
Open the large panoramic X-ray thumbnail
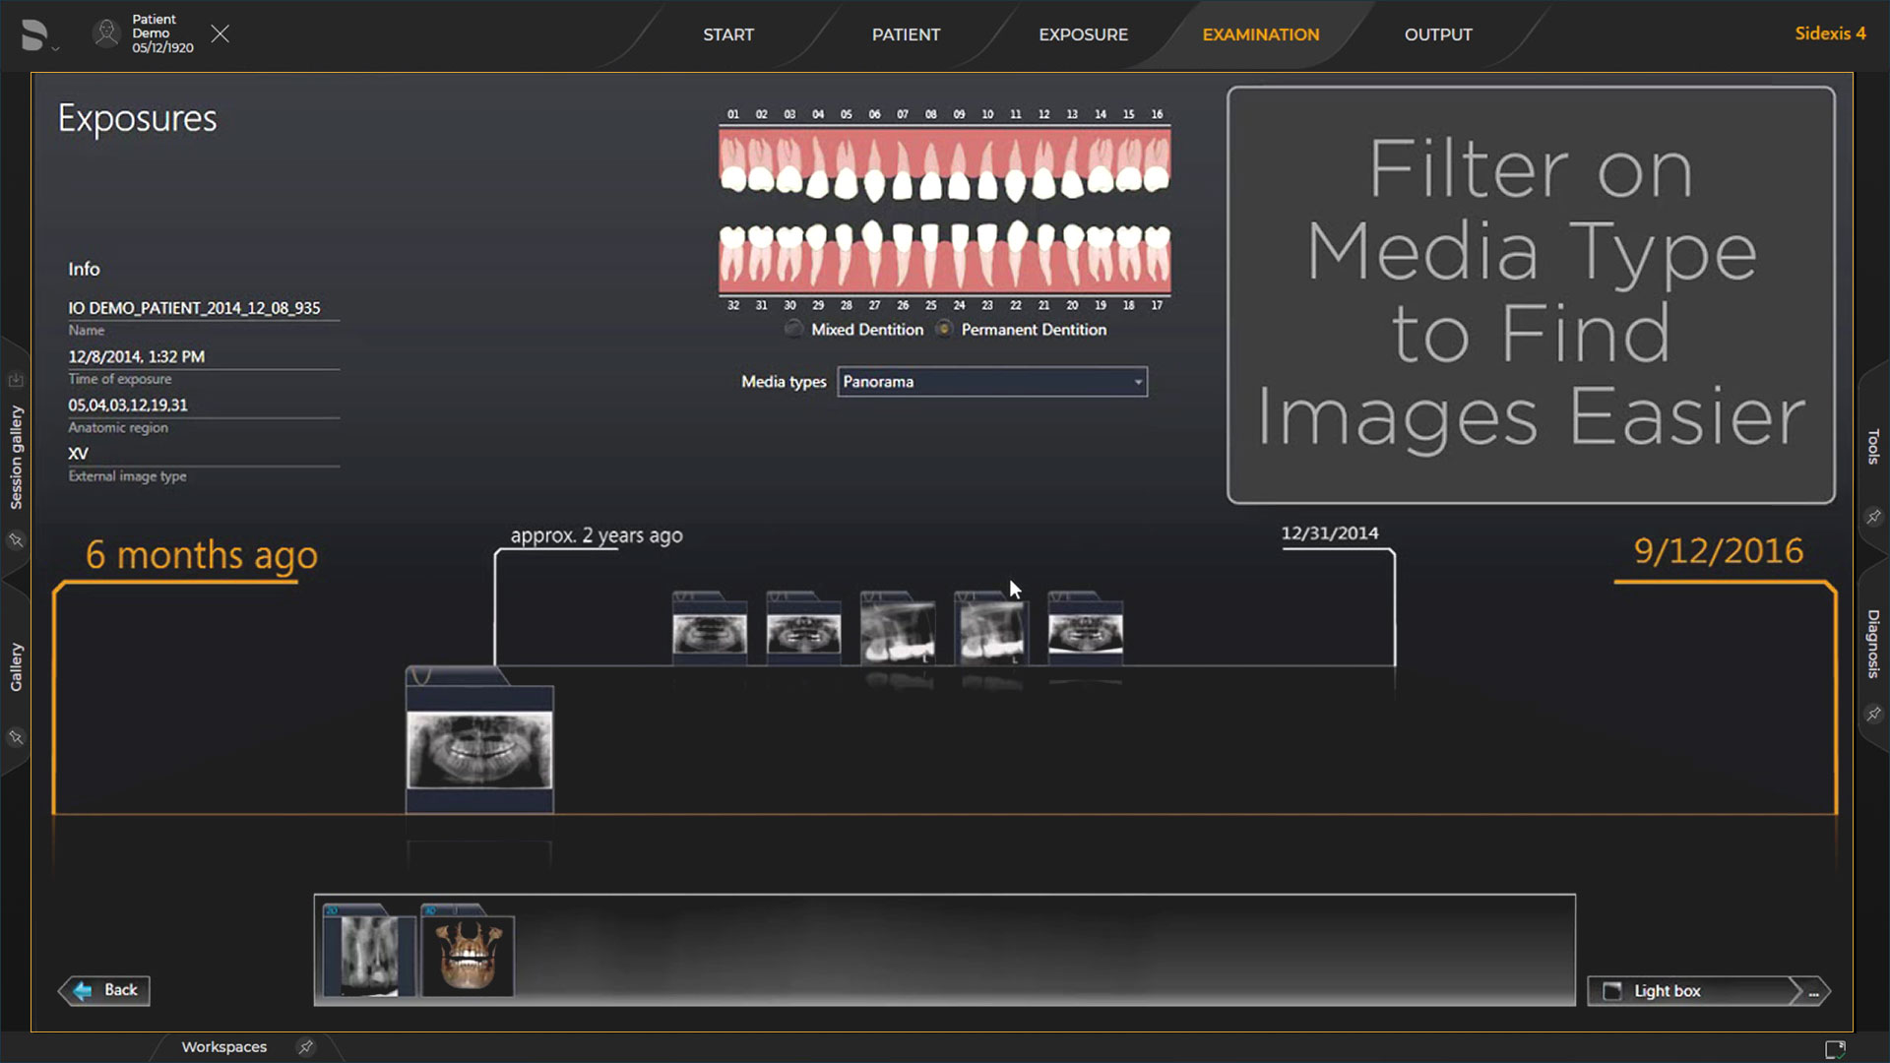tap(479, 749)
